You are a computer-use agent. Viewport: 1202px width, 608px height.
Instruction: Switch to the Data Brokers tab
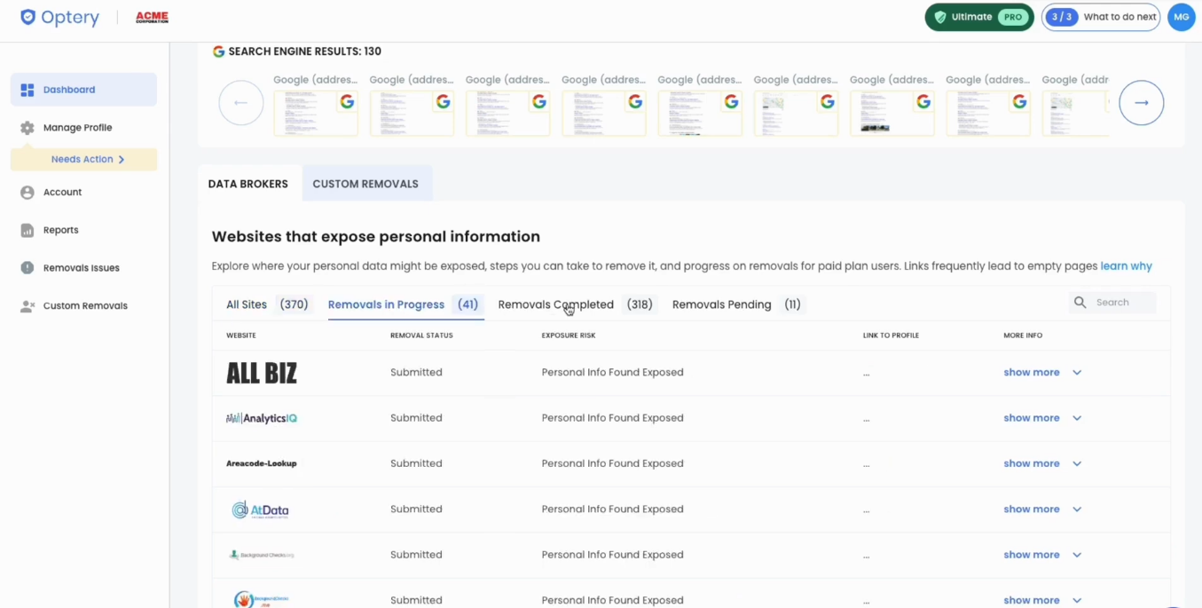click(x=248, y=184)
